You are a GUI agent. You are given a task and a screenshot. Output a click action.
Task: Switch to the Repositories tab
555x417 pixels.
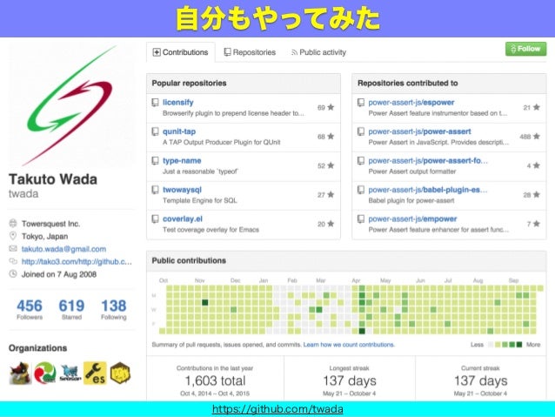pos(250,52)
